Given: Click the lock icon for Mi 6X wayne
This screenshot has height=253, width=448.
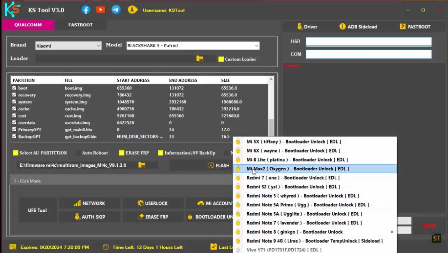Looking at the screenshot, I should (238, 151).
